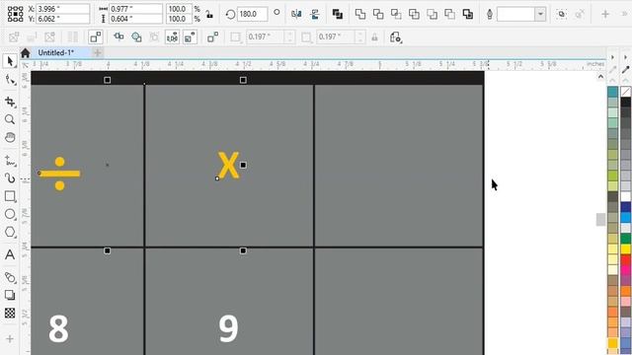Select the yellow division symbol
The image size is (632, 355).
point(59,174)
